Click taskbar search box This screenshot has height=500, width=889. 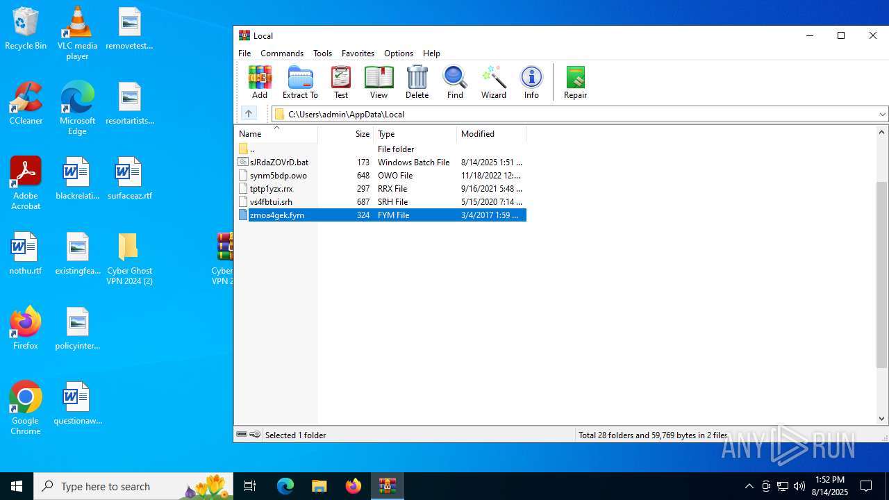pyautogui.click(x=133, y=486)
